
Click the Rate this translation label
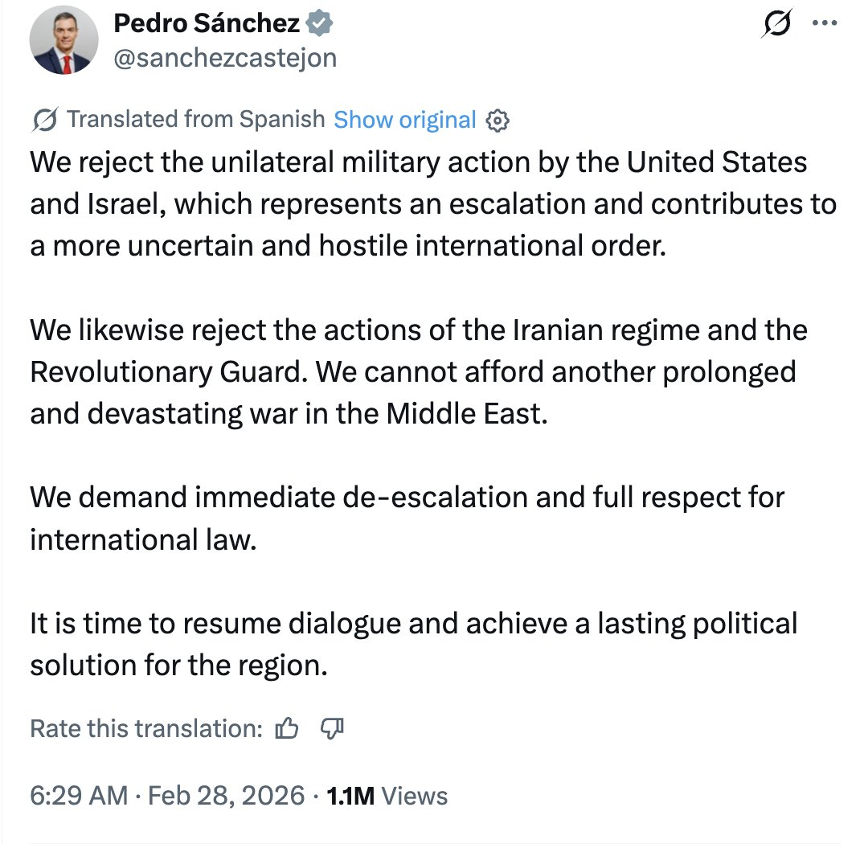pyautogui.click(x=146, y=728)
